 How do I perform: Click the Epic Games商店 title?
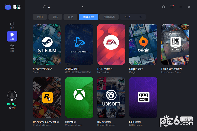[x=171, y=69]
